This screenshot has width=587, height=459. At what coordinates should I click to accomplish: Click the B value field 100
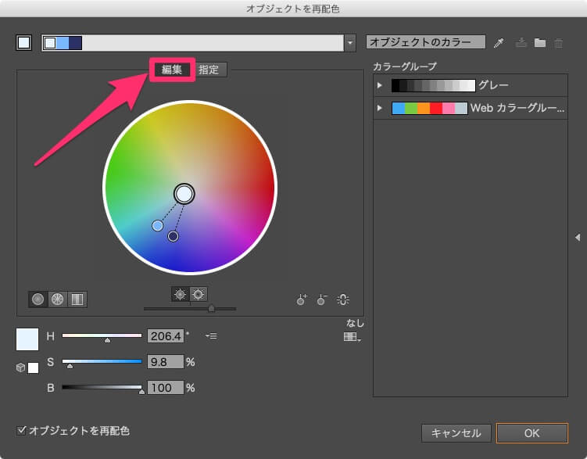click(x=166, y=388)
